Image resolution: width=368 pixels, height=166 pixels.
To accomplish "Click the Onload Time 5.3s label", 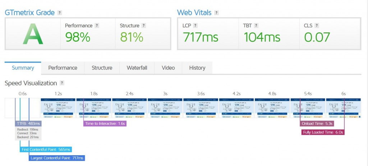I will coord(317,124).
